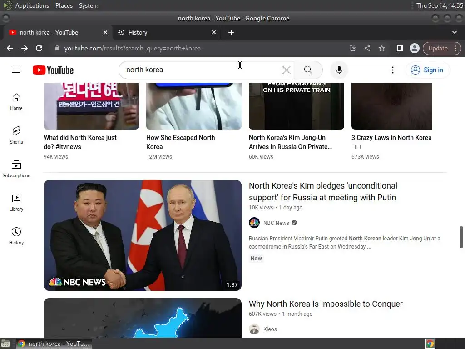Click the page vertical scrollbar thumb

pos(461,237)
